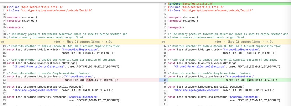
Task: Click "base/metrics/field_trial.h" include on line 11
Action: tap(203, 7)
